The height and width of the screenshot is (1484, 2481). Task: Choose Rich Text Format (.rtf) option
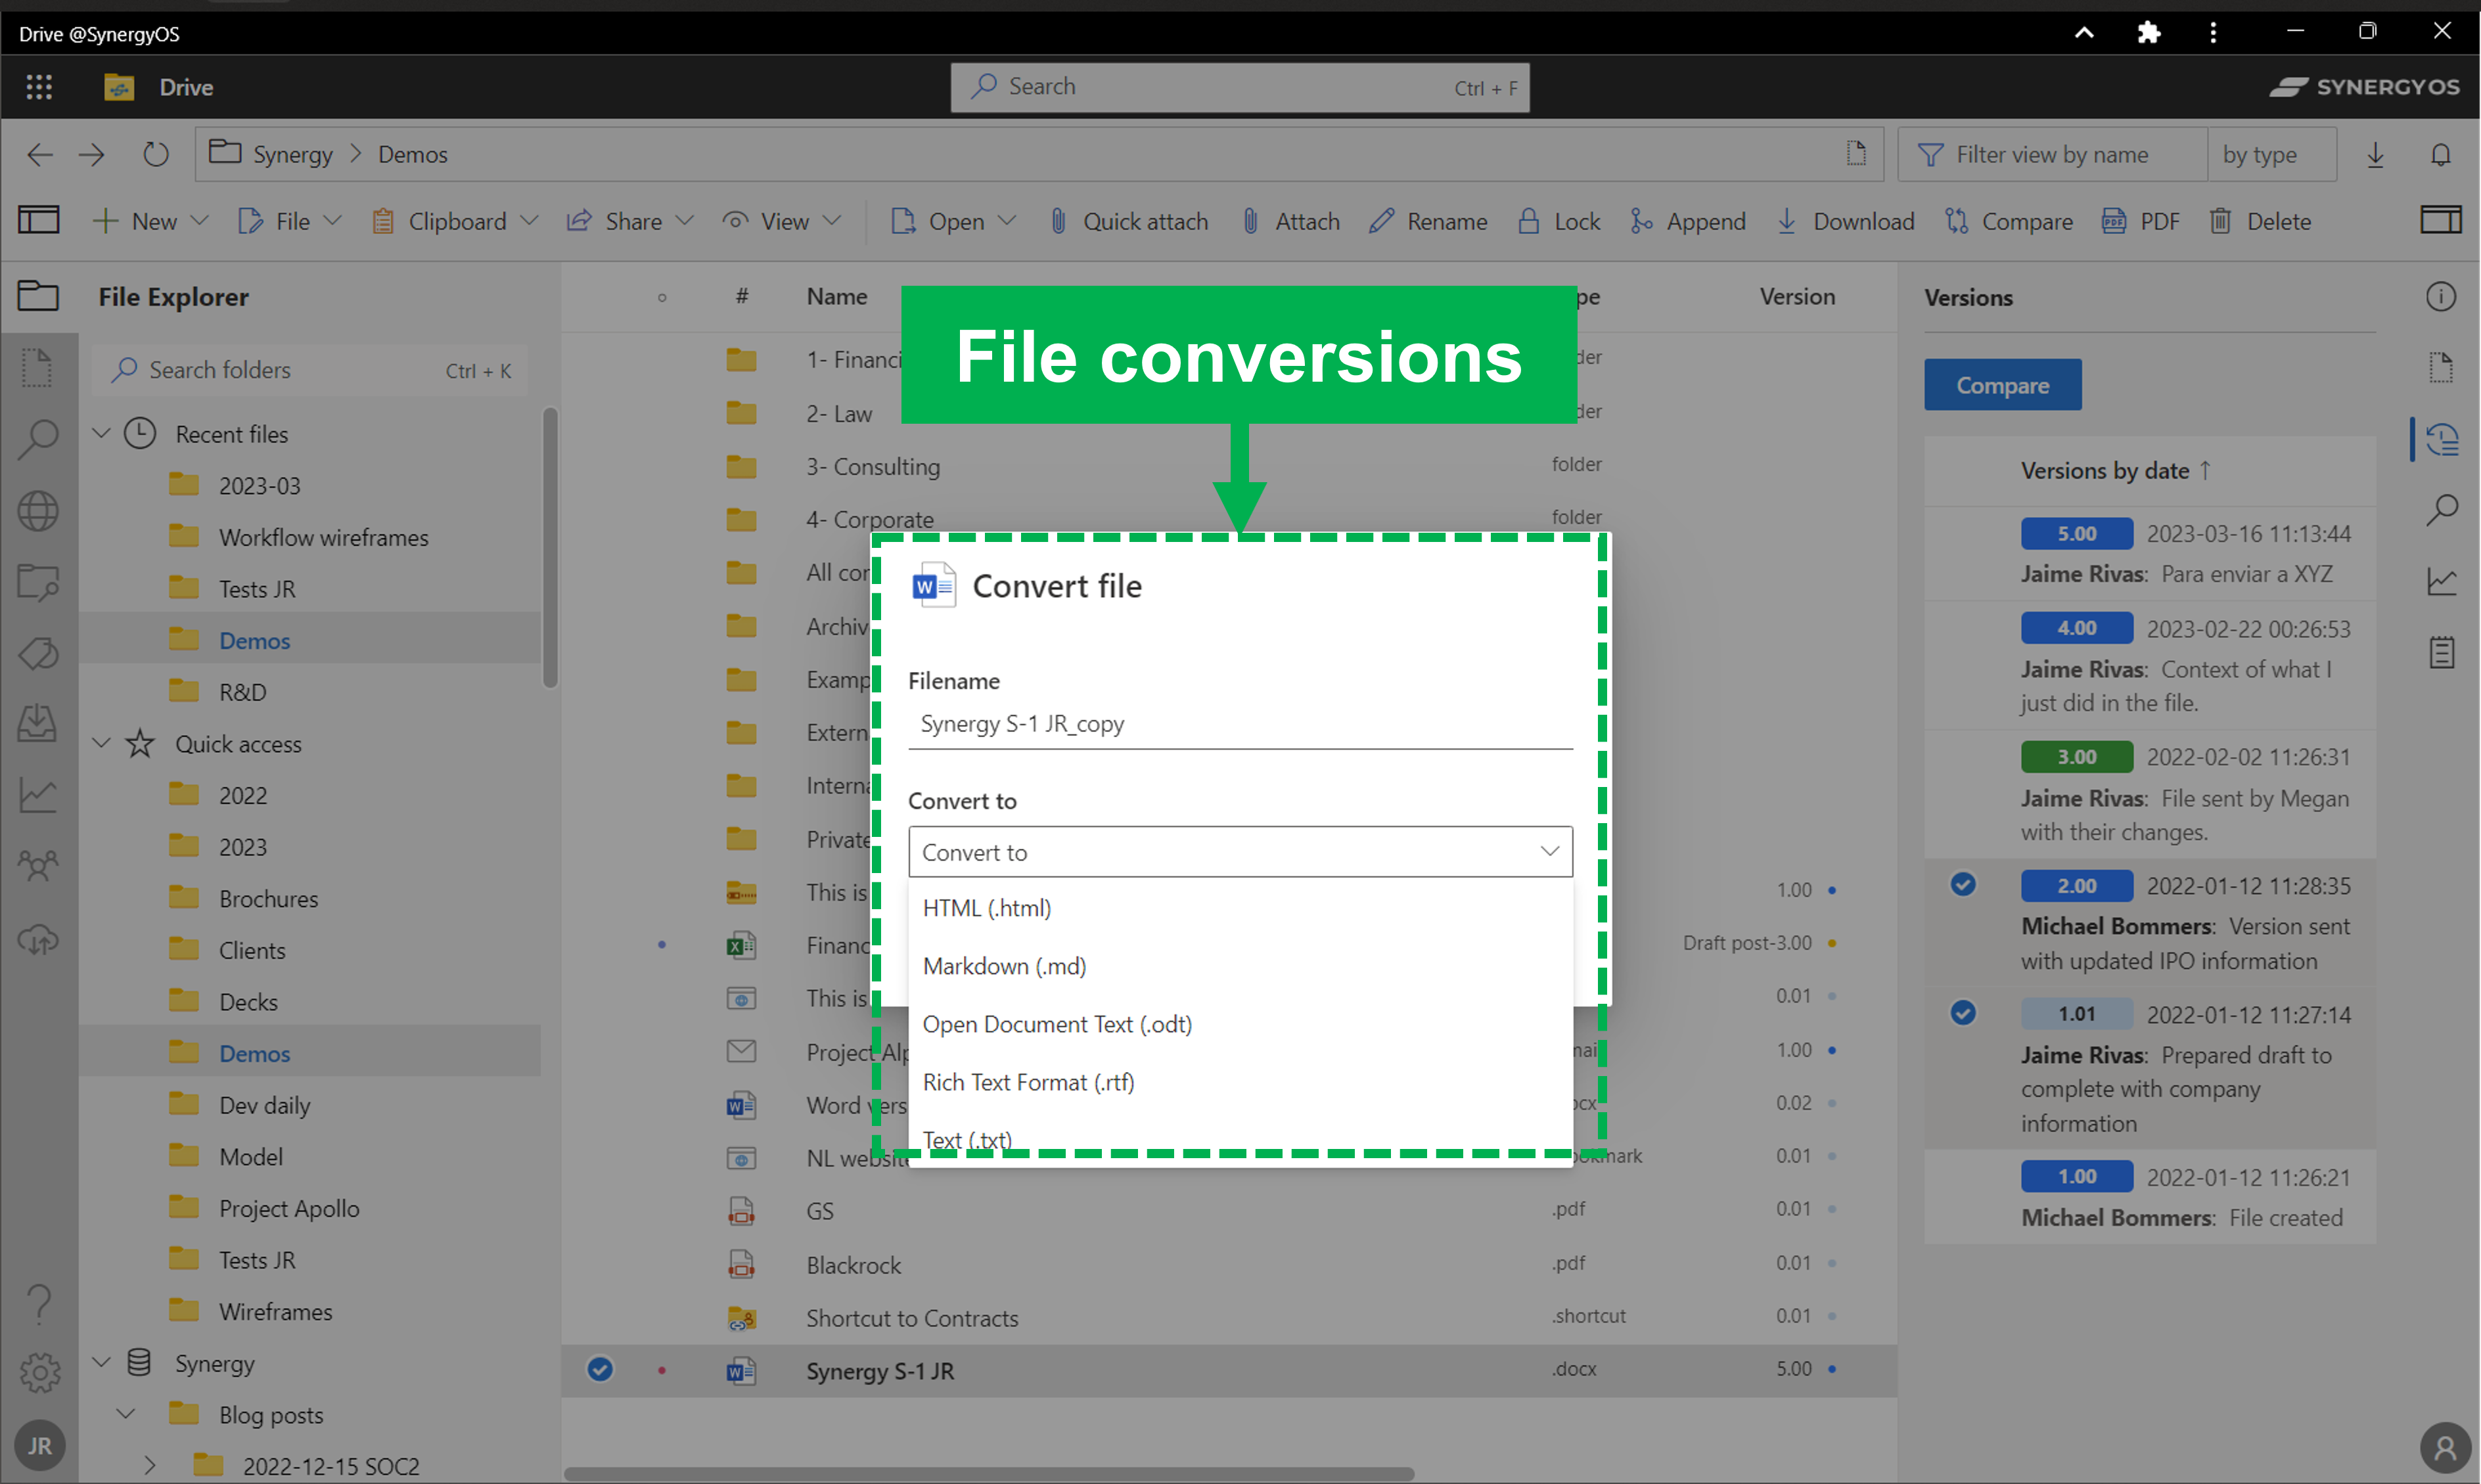[x=1240, y=1082]
